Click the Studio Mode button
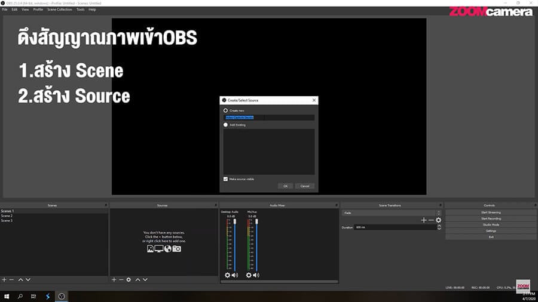The height and width of the screenshot is (302, 538). click(x=491, y=225)
